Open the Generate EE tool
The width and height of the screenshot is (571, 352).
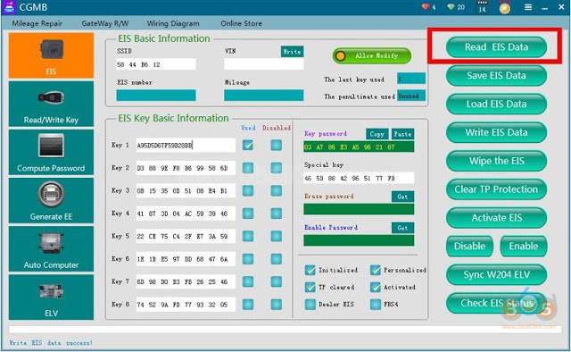click(x=51, y=200)
